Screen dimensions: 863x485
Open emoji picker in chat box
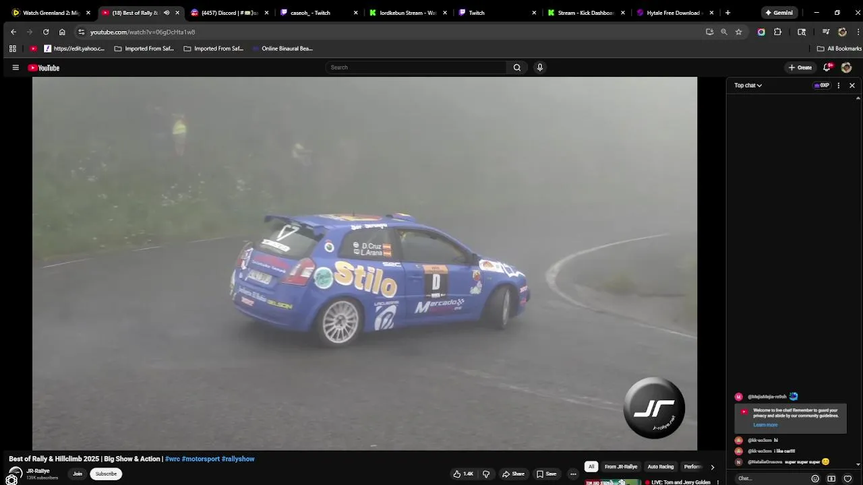[x=815, y=478]
